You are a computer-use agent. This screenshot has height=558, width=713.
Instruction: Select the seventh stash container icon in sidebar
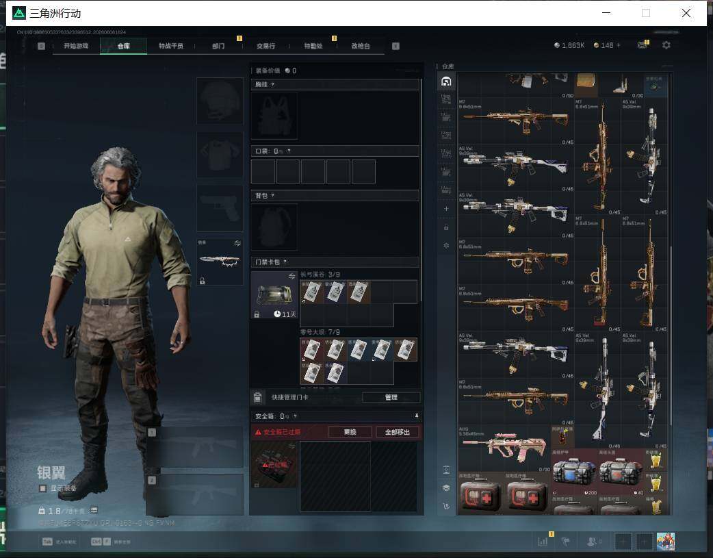coord(446,190)
